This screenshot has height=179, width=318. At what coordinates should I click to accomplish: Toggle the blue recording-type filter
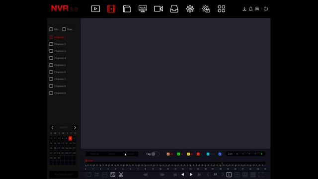tap(220, 154)
